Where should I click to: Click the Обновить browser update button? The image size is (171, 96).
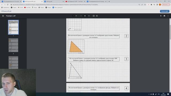click(x=166, y=5)
